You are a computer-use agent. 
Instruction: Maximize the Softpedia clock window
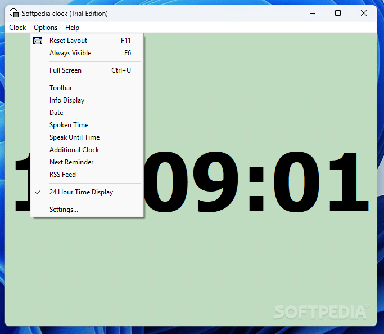338,14
